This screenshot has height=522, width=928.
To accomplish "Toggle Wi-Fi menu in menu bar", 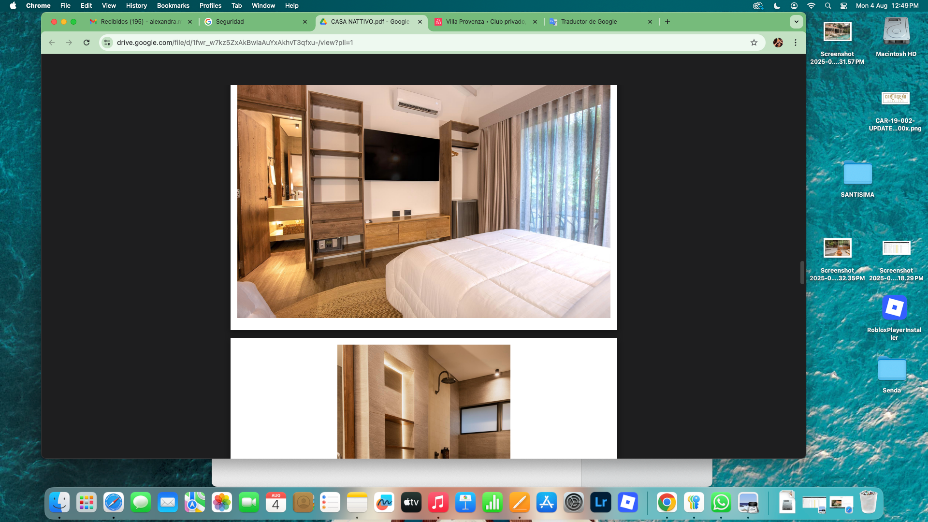I will pos(811,6).
